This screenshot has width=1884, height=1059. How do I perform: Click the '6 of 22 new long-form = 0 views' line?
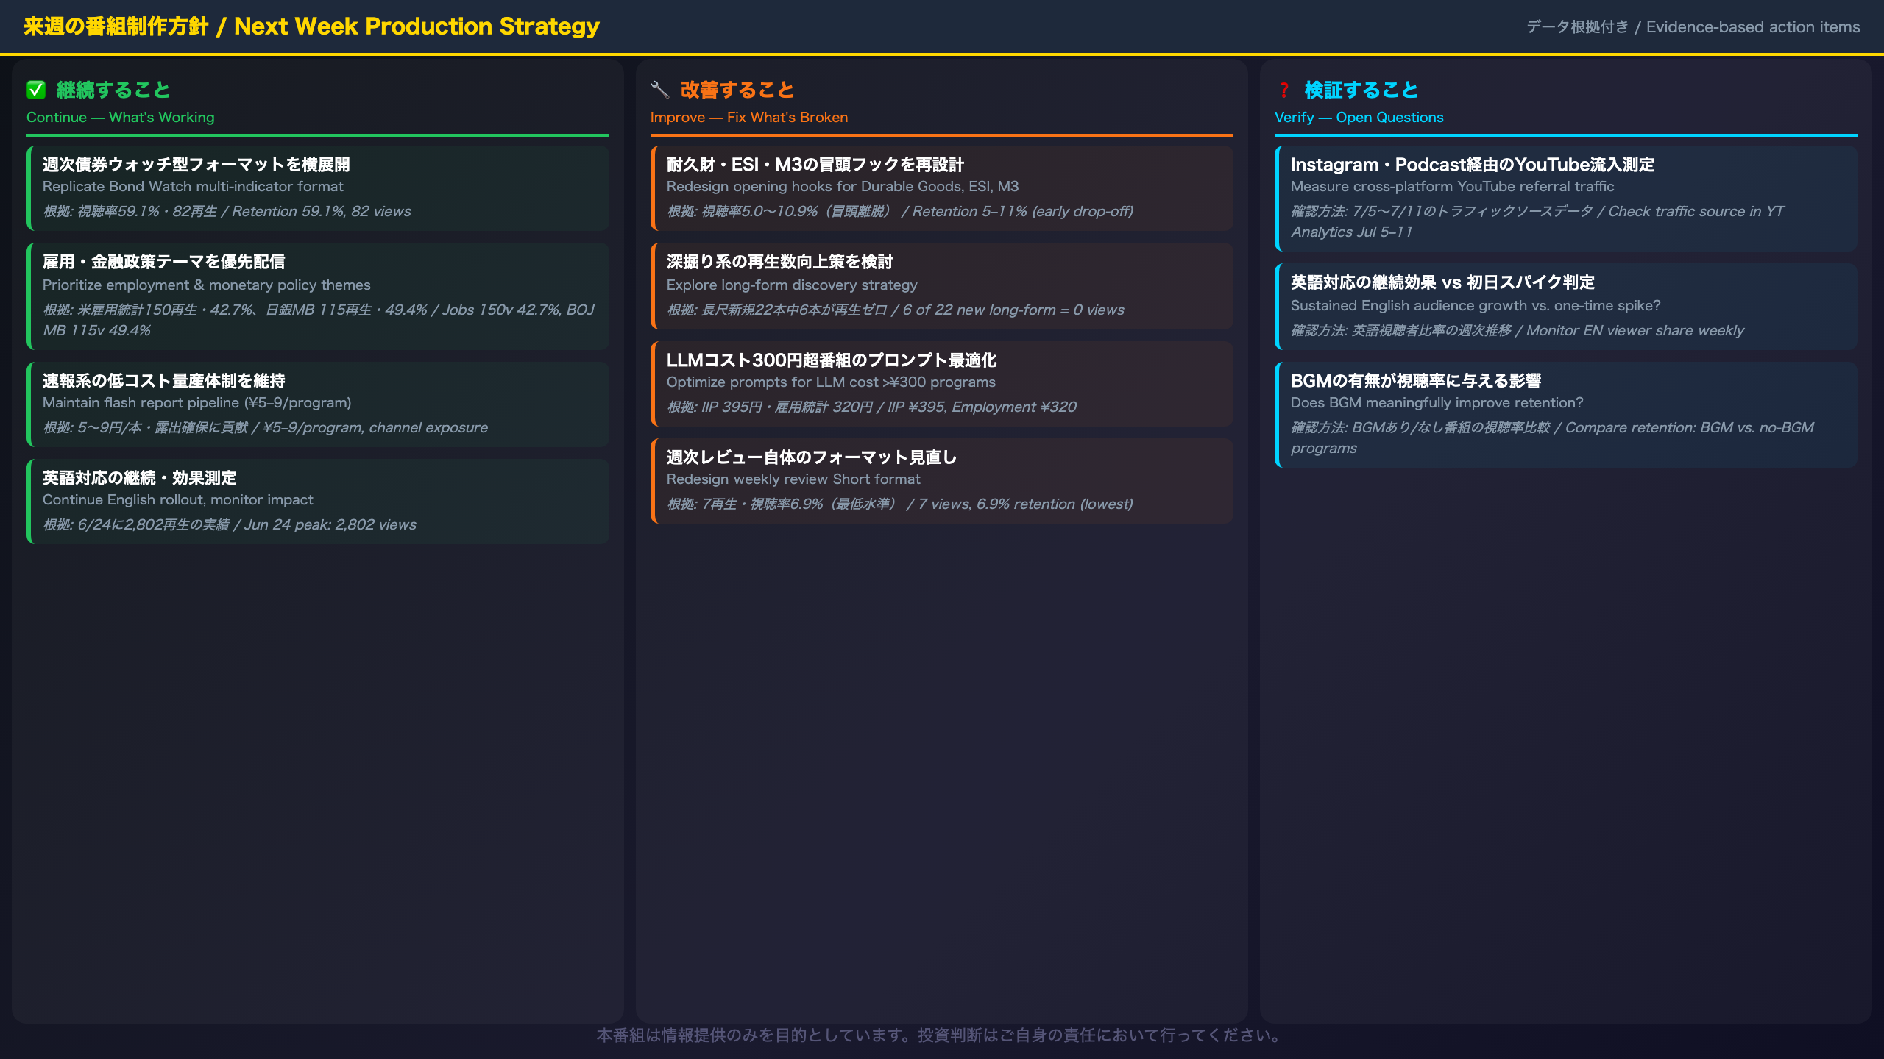[x=896, y=310]
